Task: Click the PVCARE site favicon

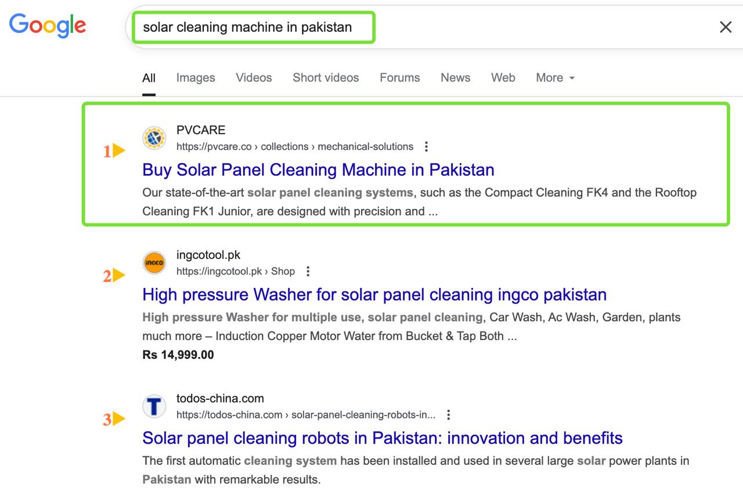Action: (154, 138)
